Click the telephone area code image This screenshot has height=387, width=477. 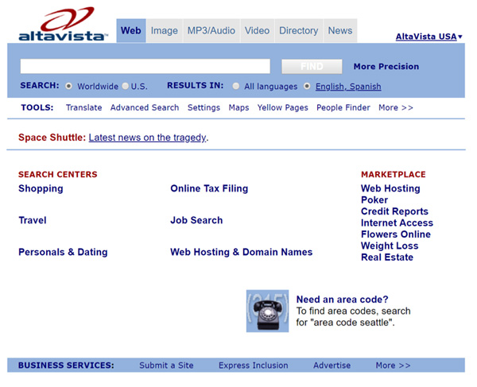[267, 311]
